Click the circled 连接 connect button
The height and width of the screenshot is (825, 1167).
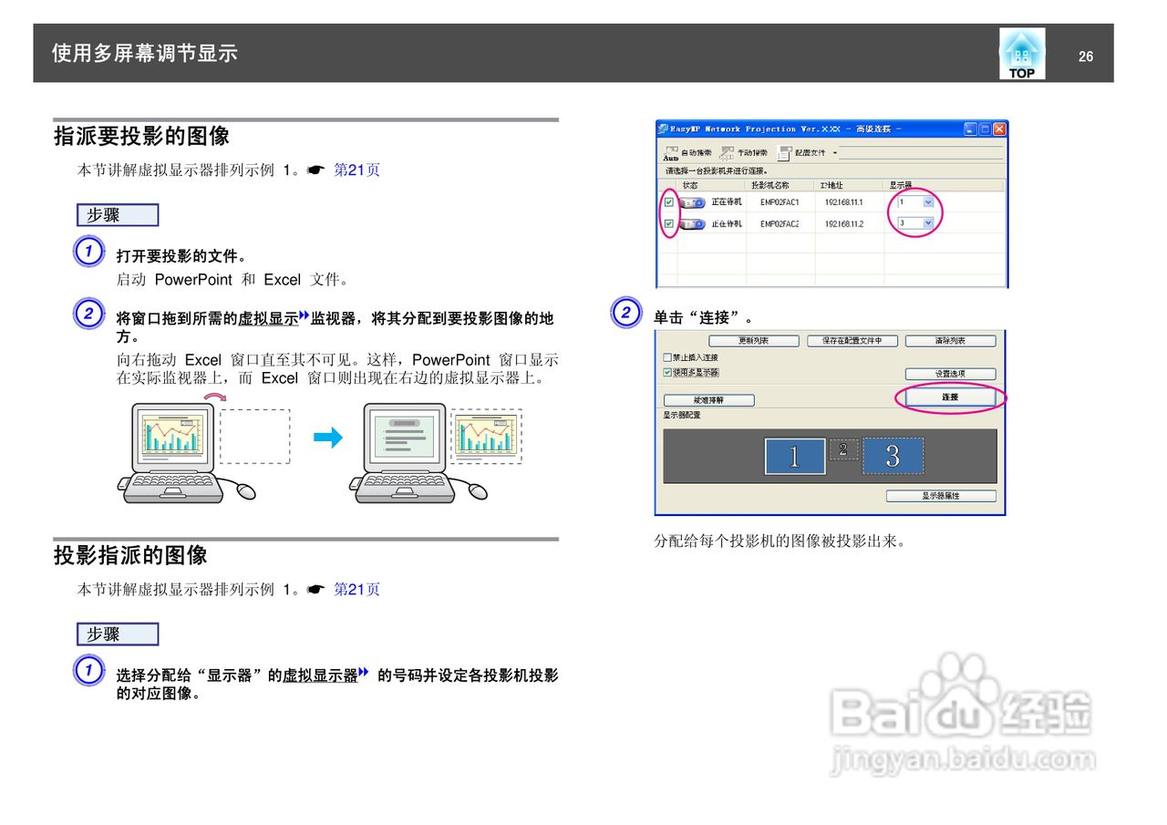pyautogui.click(x=951, y=397)
